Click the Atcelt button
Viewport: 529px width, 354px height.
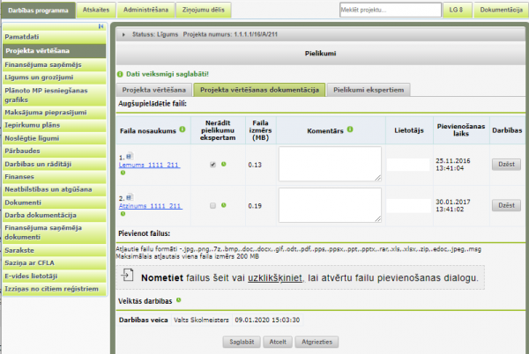point(278,342)
